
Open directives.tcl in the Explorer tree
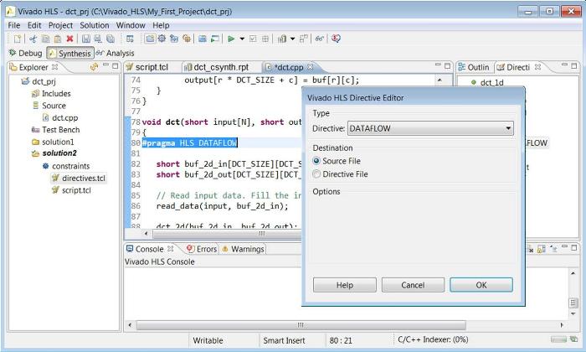(83, 178)
